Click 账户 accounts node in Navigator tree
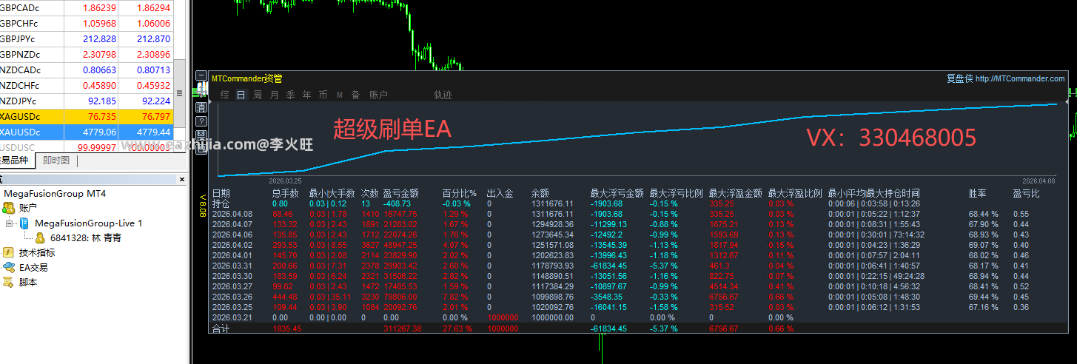Screen dimensions: 1077x364 (28, 208)
